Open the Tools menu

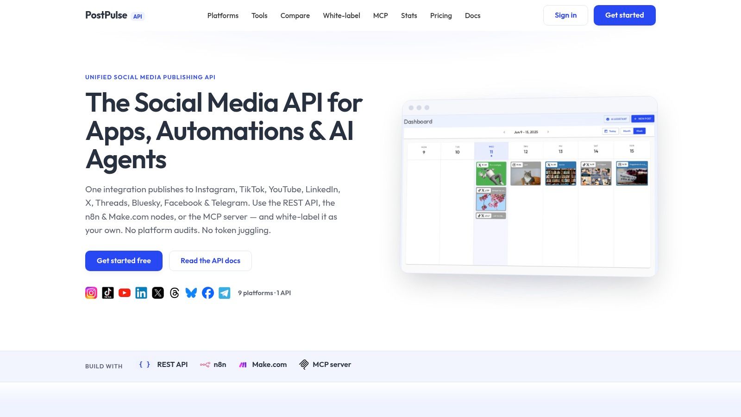[259, 16]
